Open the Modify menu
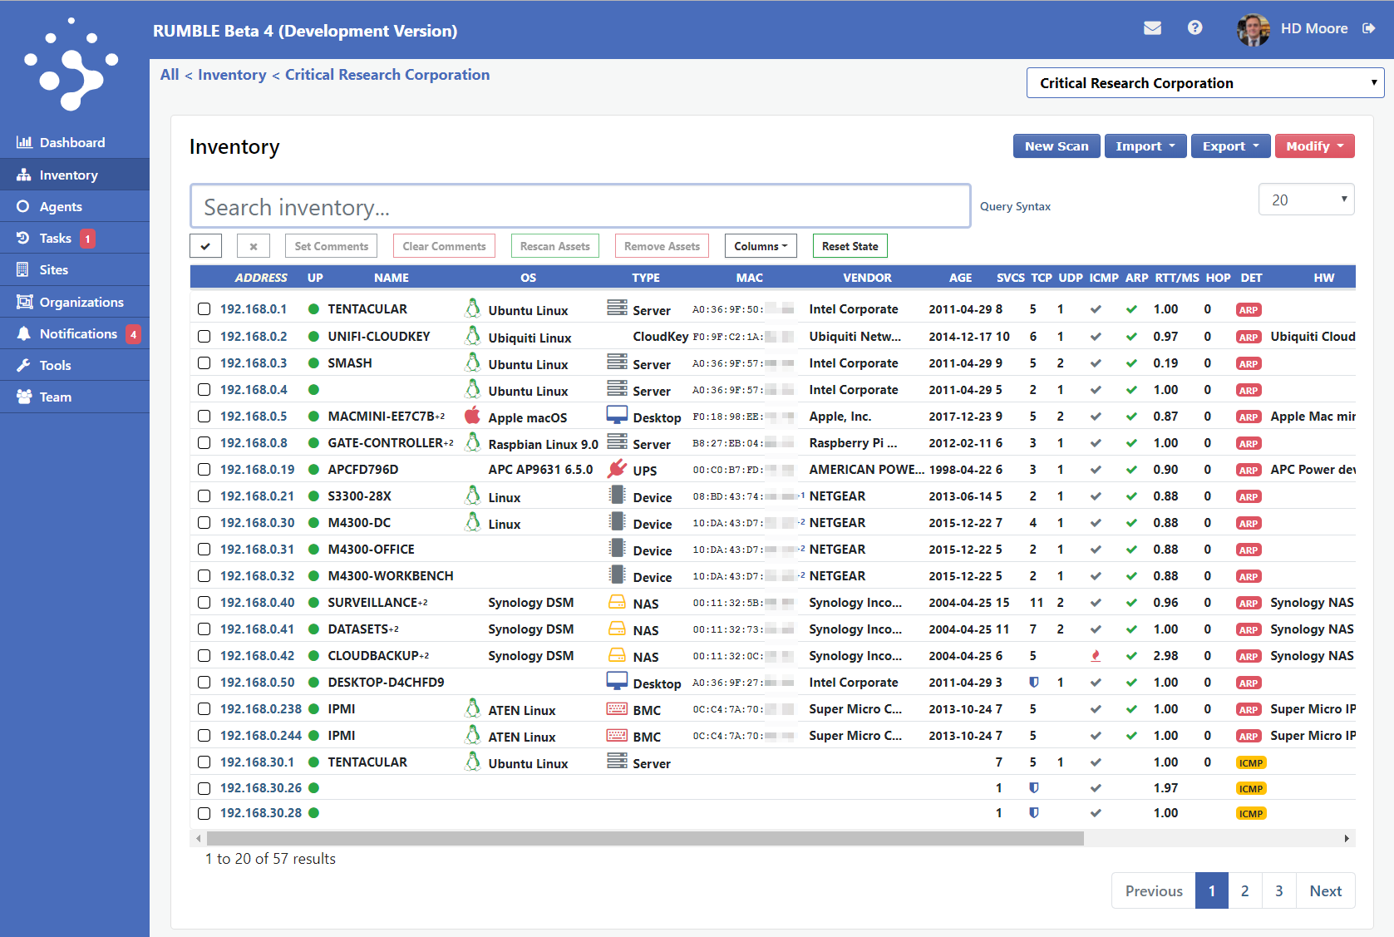The image size is (1394, 937). (x=1314, y=145)
